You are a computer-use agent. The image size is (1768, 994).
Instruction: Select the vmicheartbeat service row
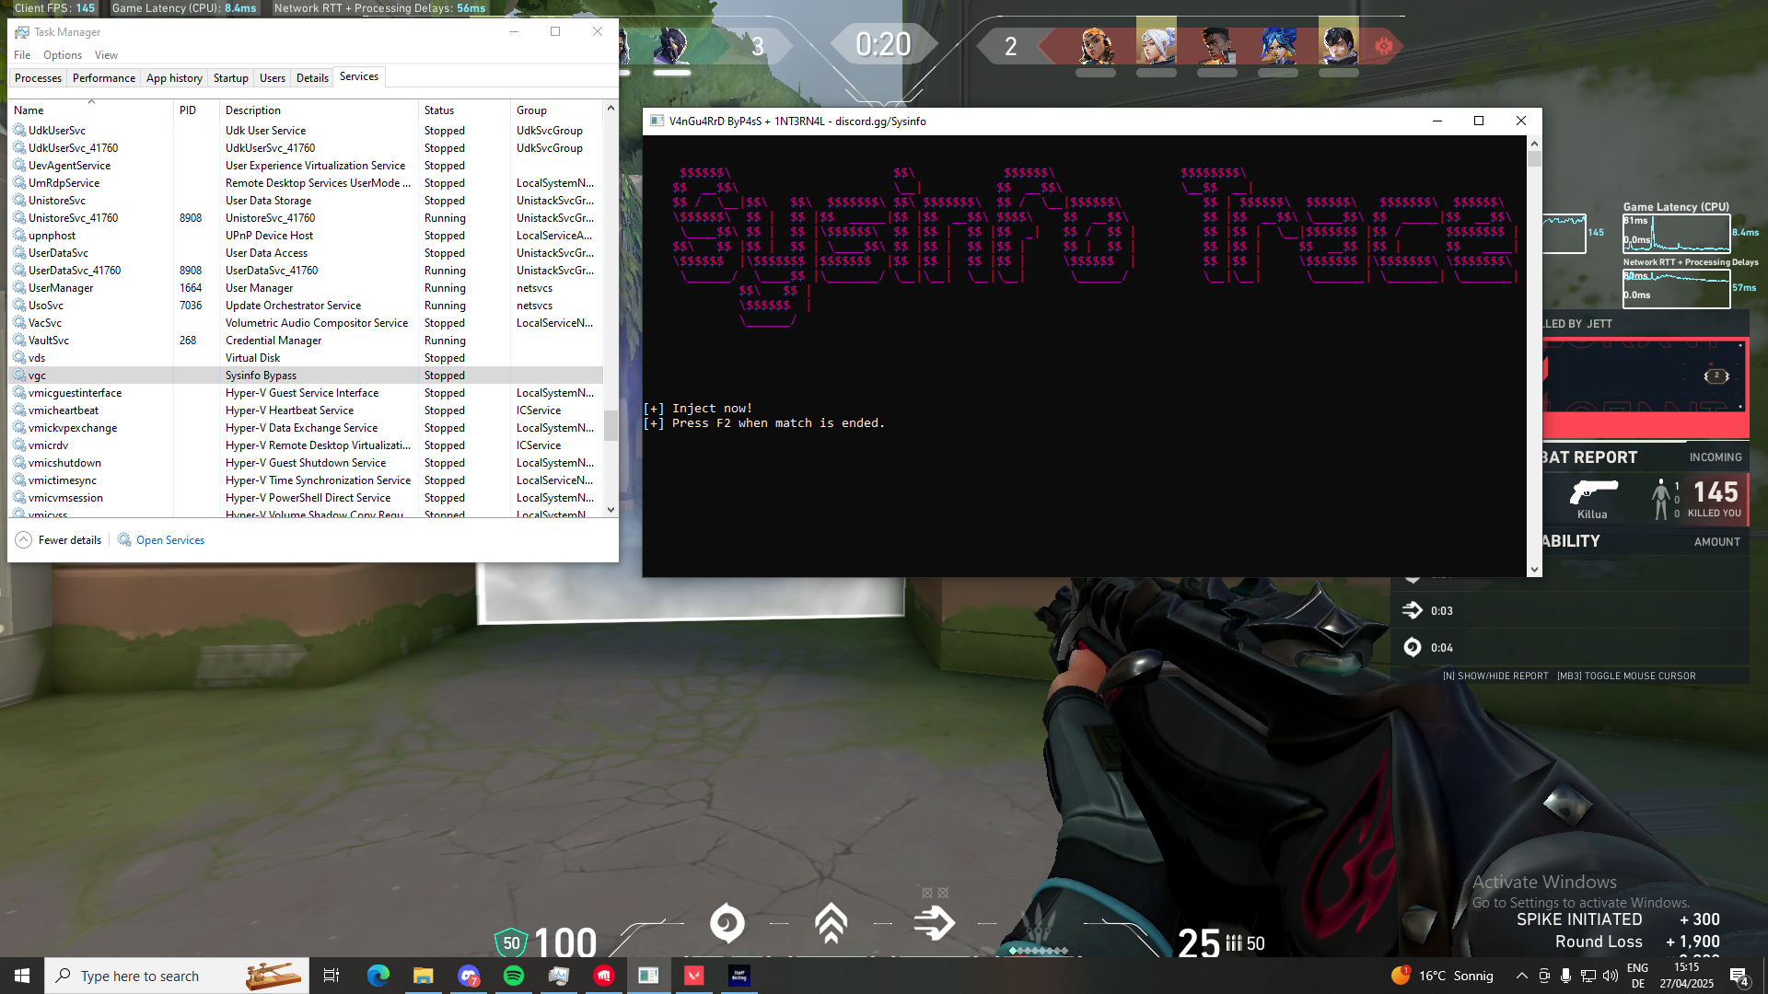[x=306, y=410]
